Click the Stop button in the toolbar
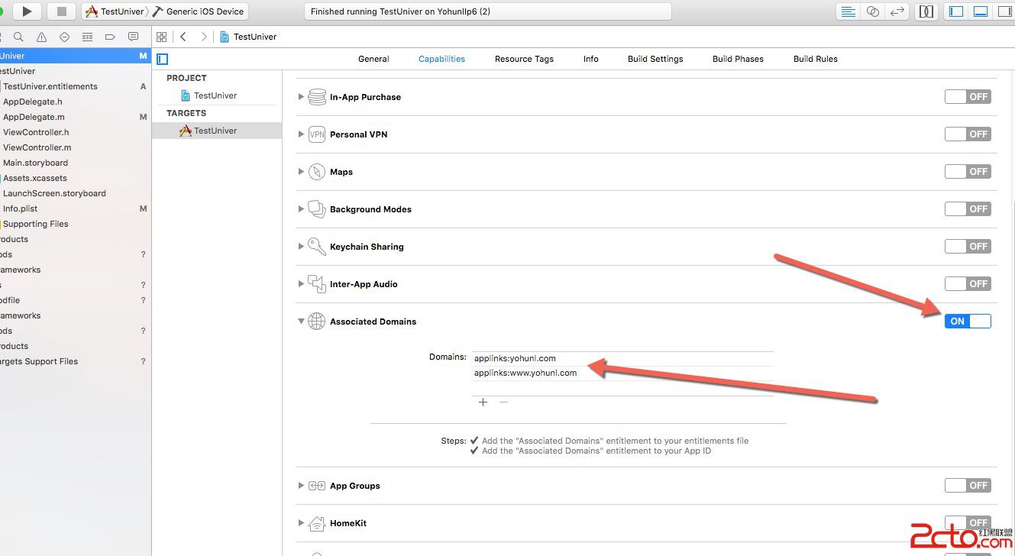The image size is (1015, 556). (x=62, y=11)
